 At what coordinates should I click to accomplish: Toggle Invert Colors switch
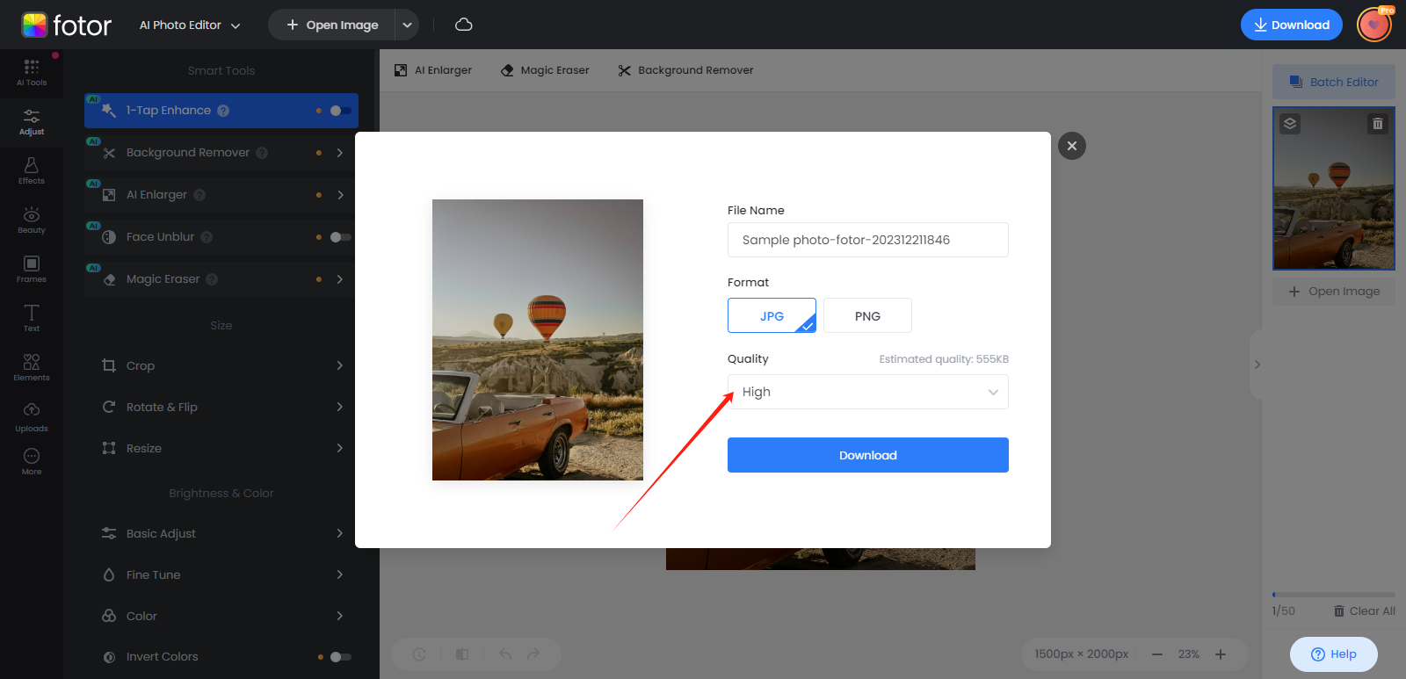click(340, 657)
